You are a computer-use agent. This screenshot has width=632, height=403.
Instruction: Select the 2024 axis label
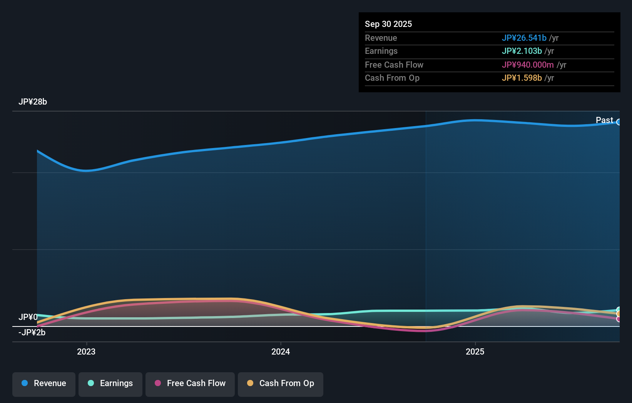click(x=280, y=351)
